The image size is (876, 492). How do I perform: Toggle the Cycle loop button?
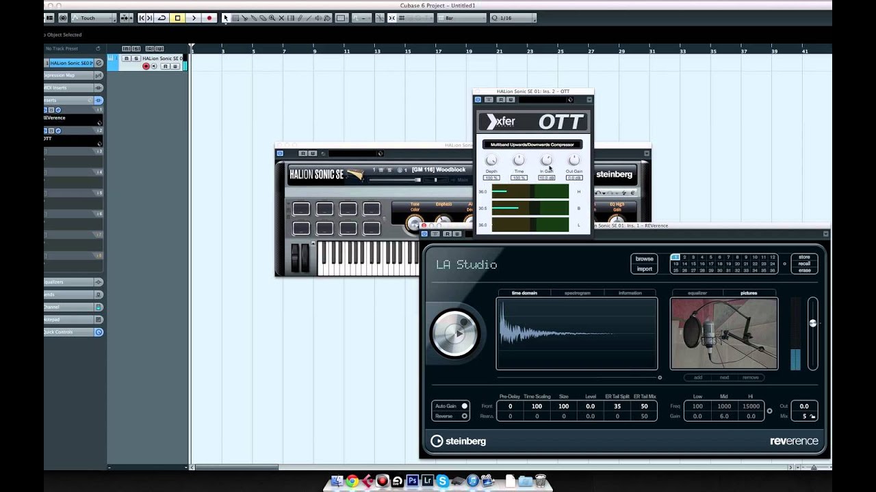[162, 18]
